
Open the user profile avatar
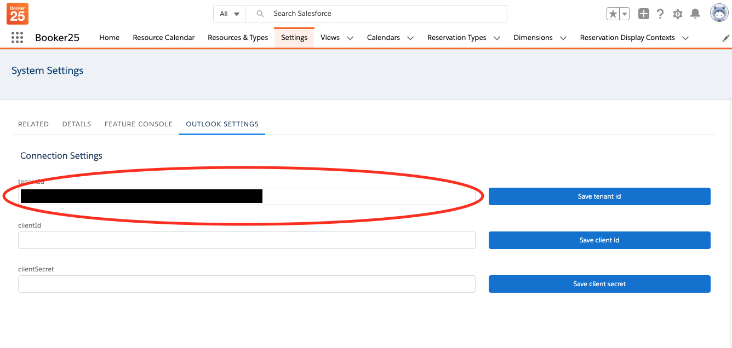click(719, 13)
